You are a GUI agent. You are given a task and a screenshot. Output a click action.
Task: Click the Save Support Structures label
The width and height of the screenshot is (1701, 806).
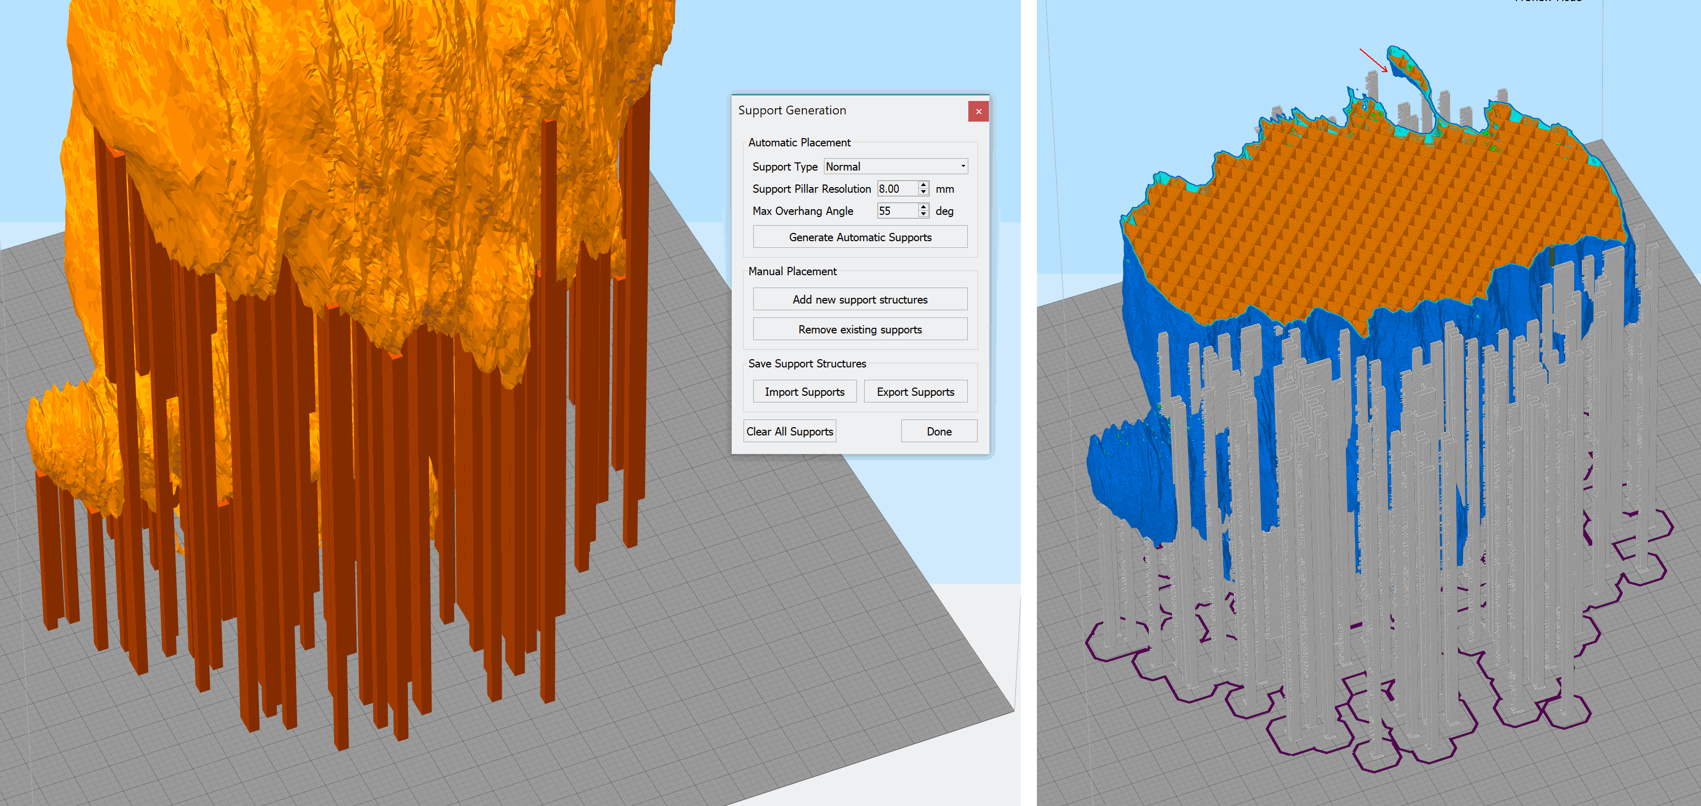click(807, 364)
